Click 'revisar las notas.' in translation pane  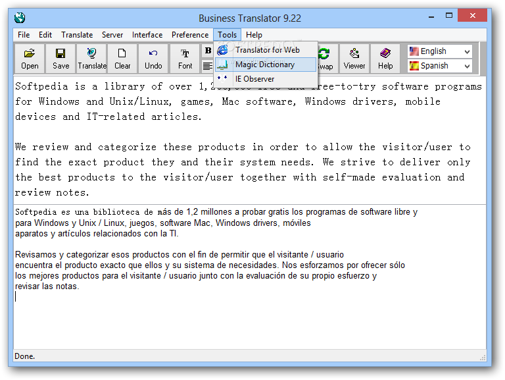(47, 286)
